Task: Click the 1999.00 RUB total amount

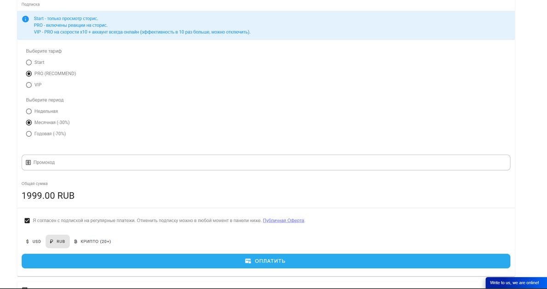Action: coord(48,196)
